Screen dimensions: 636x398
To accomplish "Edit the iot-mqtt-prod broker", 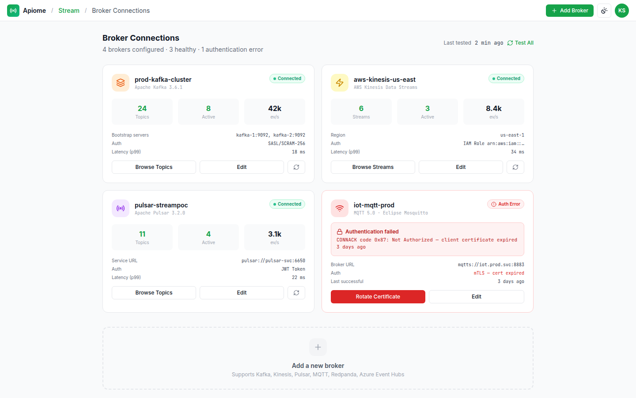I will tap(477, 297).
